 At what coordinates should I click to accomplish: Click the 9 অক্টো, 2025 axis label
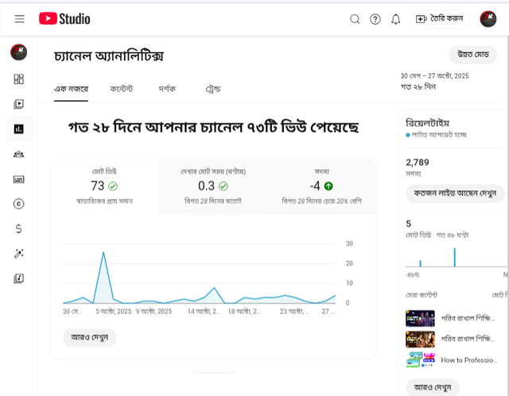tap(153, 312)
